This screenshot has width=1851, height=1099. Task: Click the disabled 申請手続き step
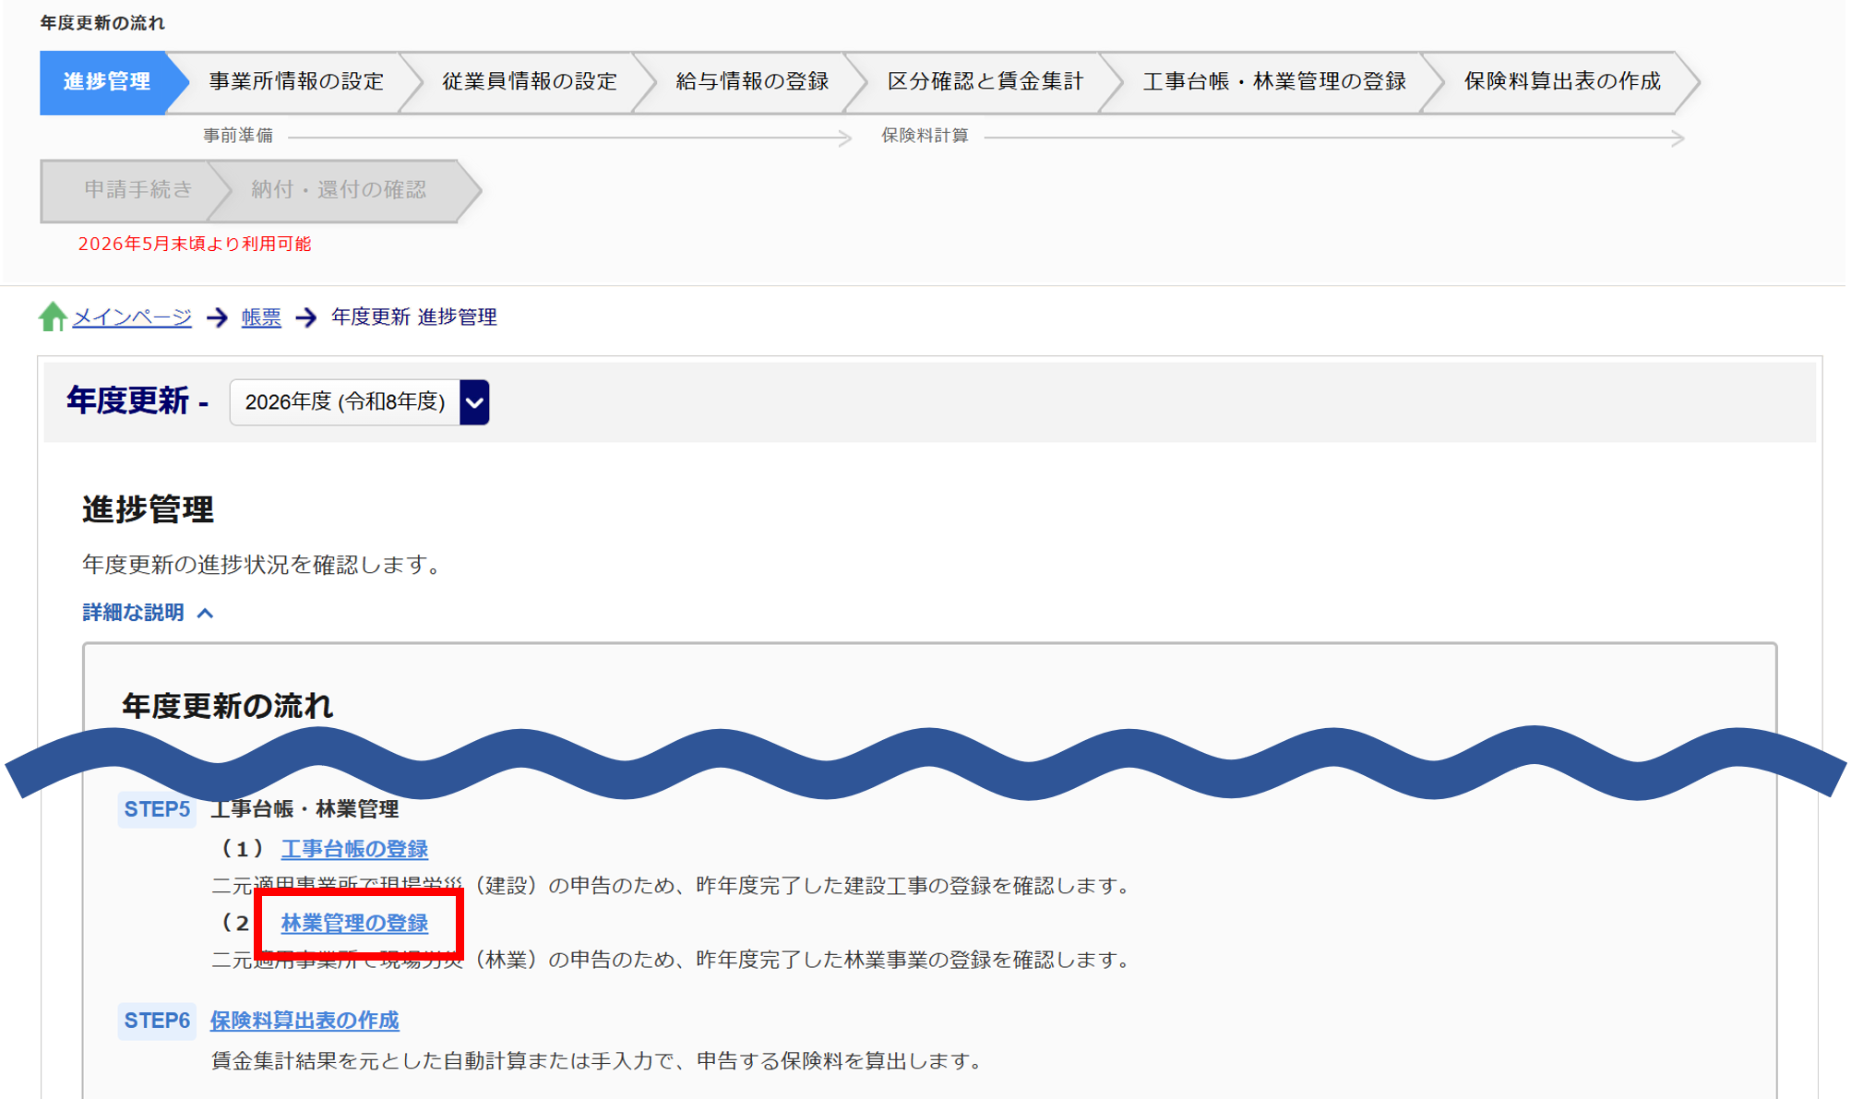coord(137,190)
